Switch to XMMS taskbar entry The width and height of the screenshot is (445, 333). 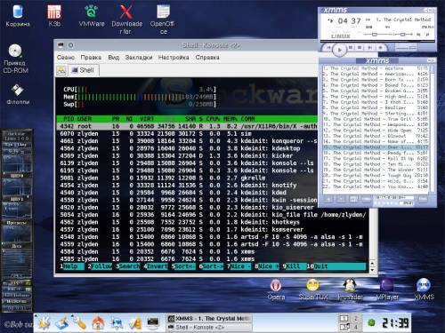point(209,319)
